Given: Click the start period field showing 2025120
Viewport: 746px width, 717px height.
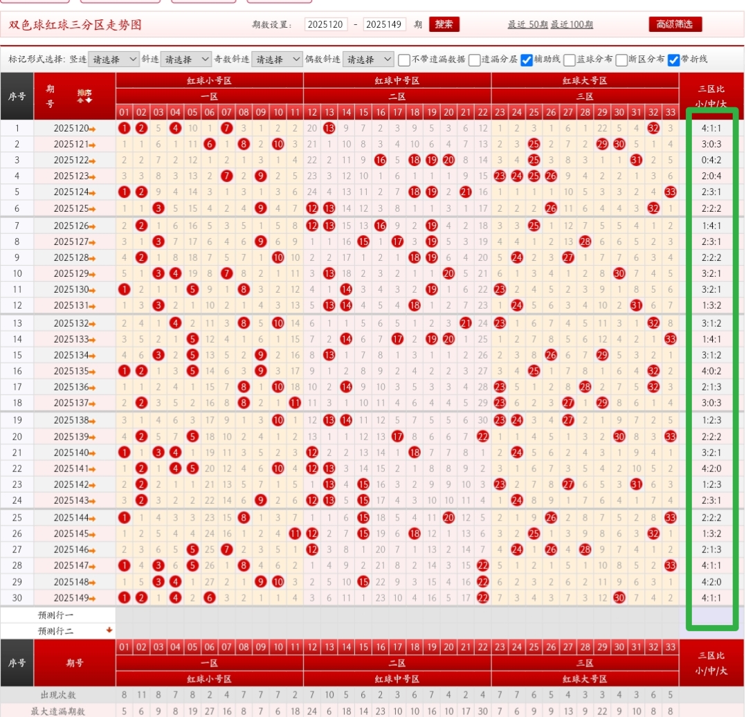Looking at the screenshot, I should click(x=325, y=24).
